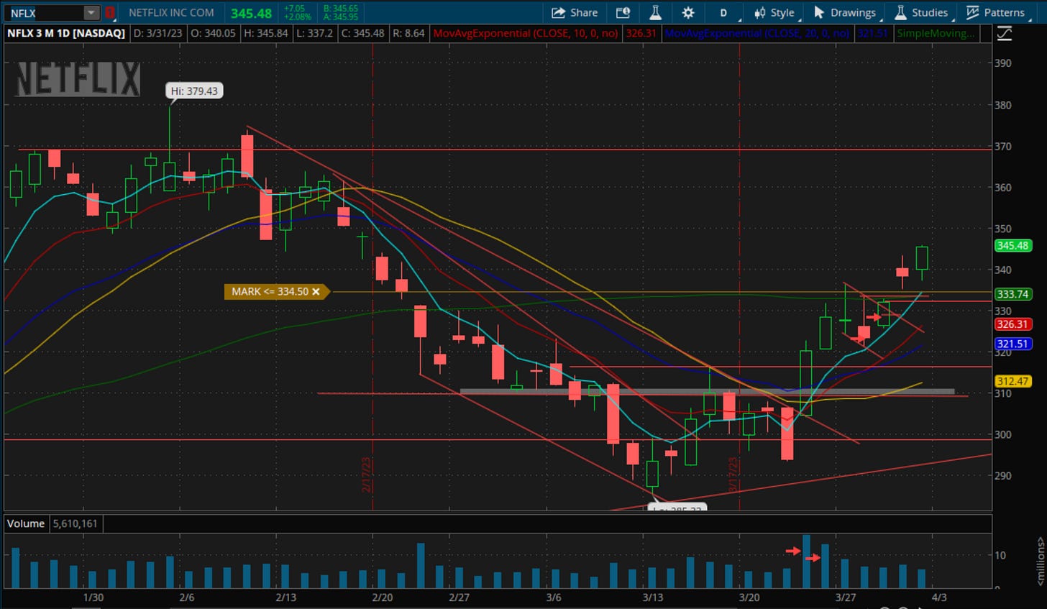
Task: Close the MARK <= 334.50 alert with X
Action: [316, 291]
